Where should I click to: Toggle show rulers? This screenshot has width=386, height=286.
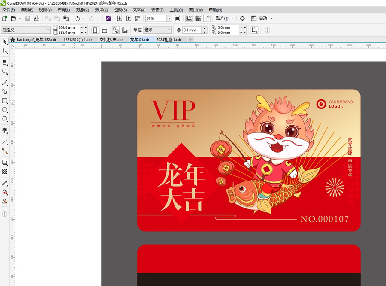(x=189, y=18)
